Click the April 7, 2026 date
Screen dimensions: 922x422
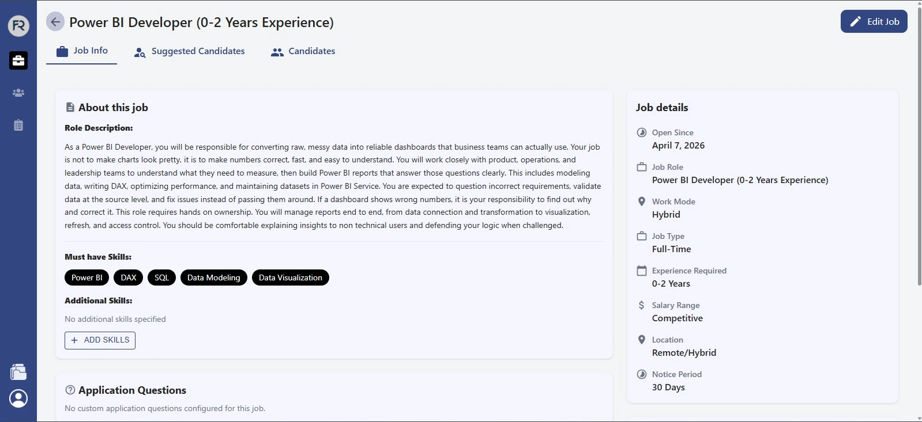(x=678, y=146)
